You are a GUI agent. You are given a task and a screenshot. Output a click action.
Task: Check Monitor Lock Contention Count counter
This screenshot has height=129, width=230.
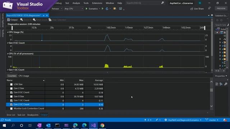[x=11, y=109]
